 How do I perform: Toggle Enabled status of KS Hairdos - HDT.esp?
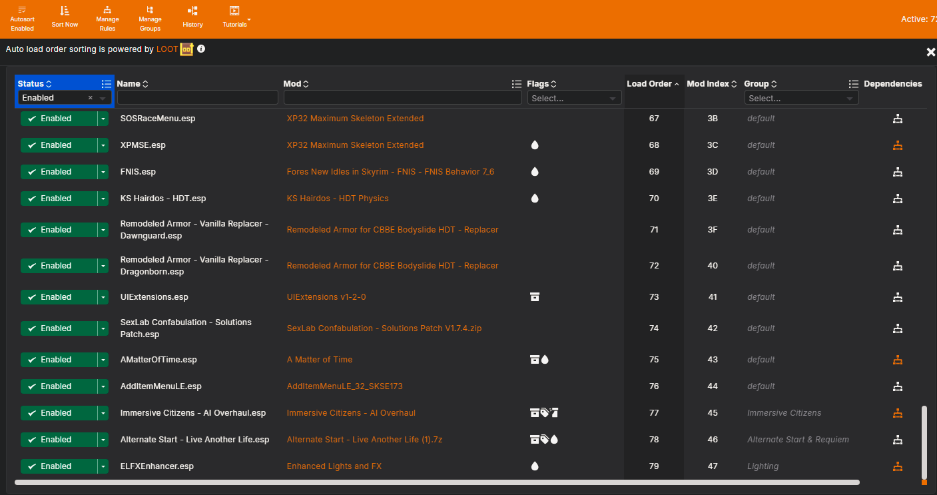[x=59, y=199]
